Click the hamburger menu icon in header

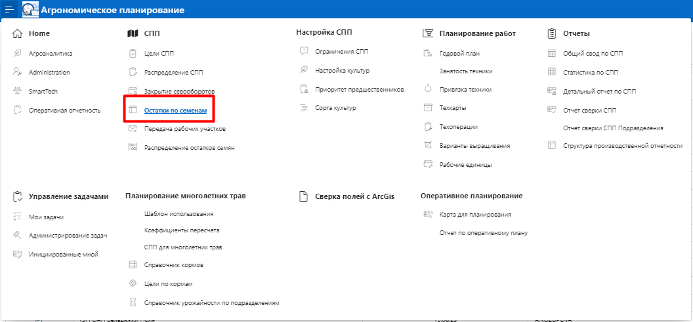9,10
